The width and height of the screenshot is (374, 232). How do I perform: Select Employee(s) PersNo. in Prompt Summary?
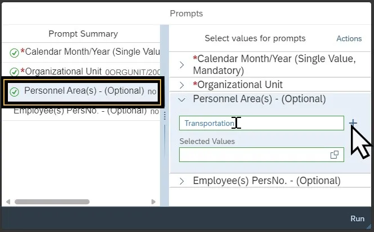80,111
